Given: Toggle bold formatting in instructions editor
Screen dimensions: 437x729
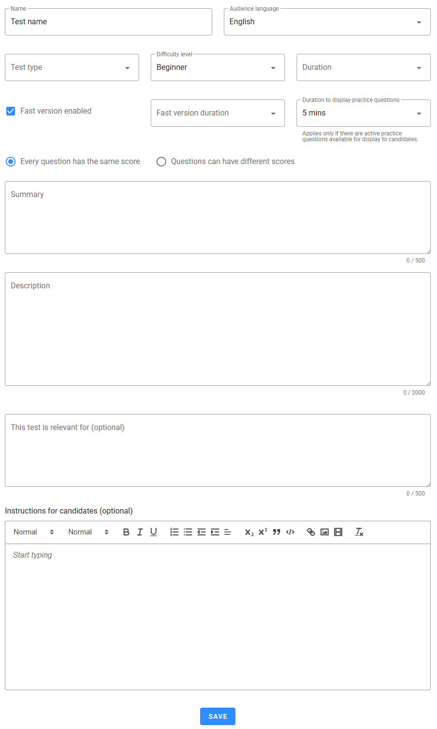Looking at the screenshot, I should [126, 532].
